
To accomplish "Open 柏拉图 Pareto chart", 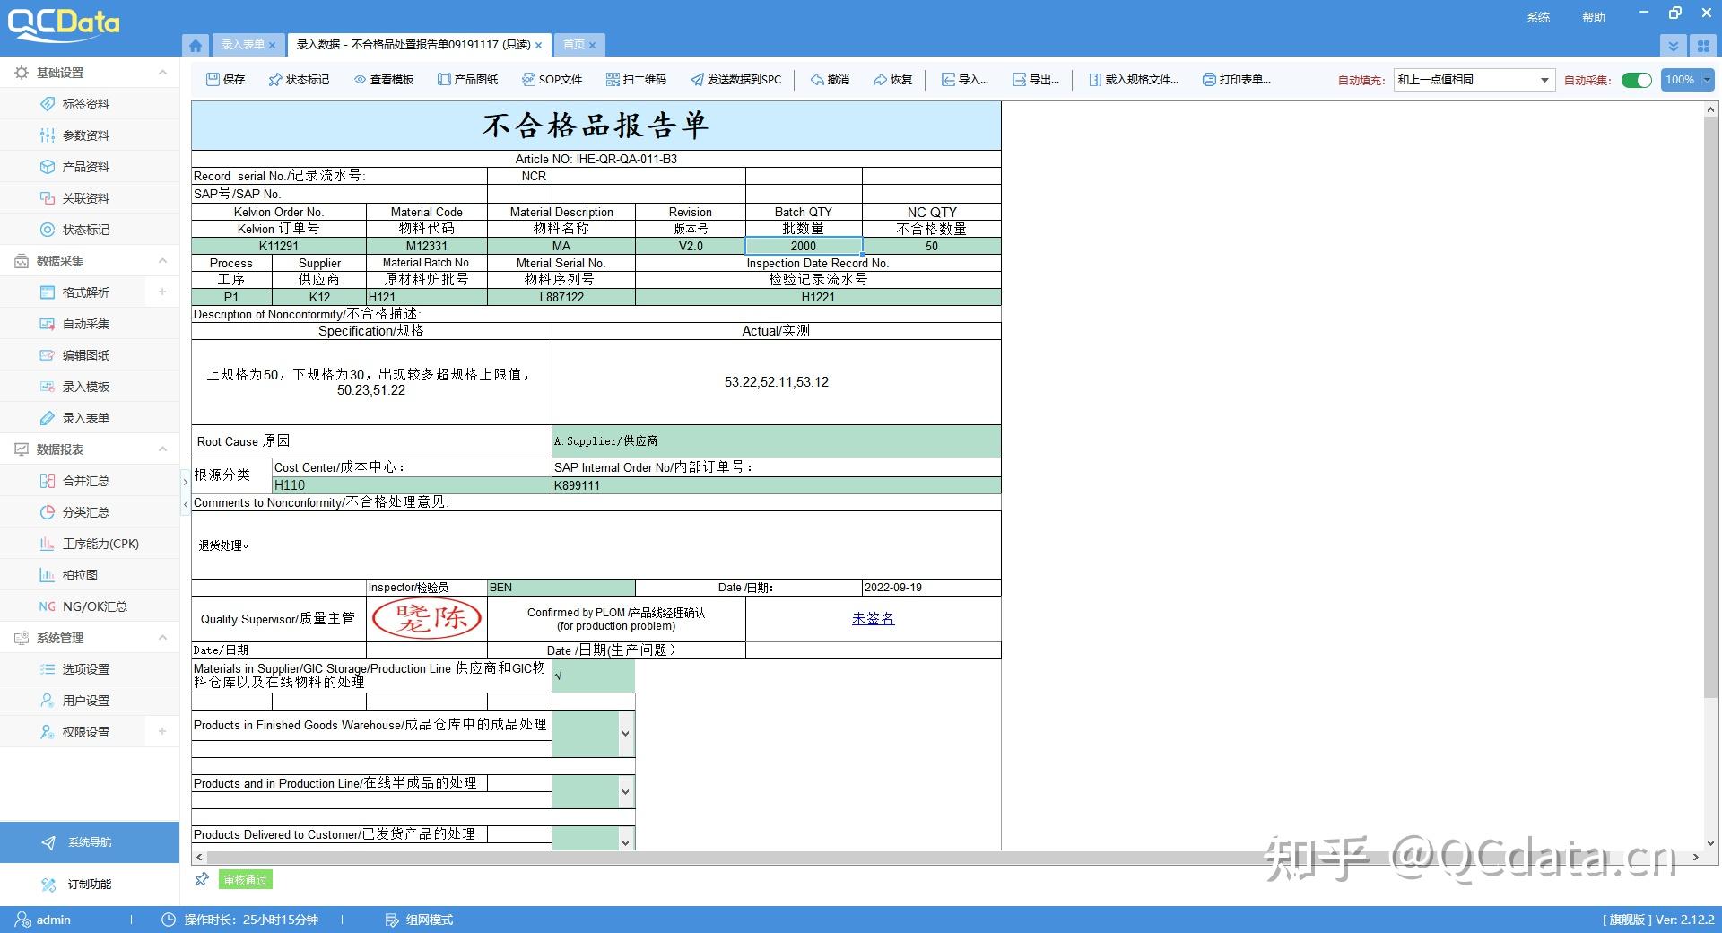I will pos(80,575).
